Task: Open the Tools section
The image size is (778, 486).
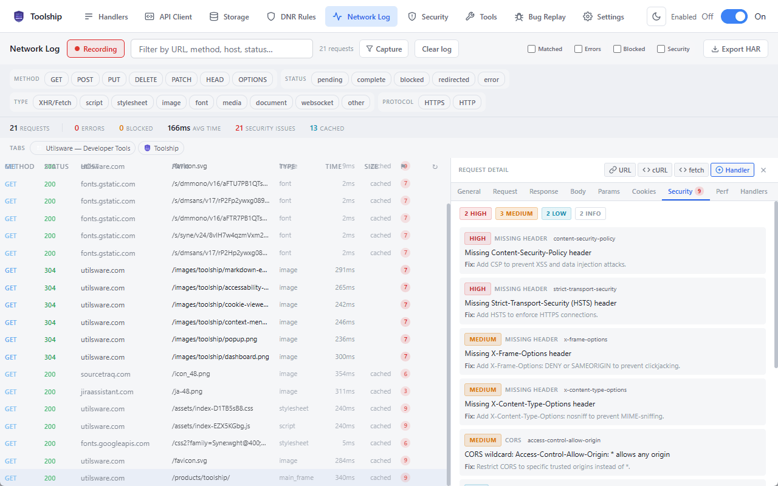Action: [481, 16]
